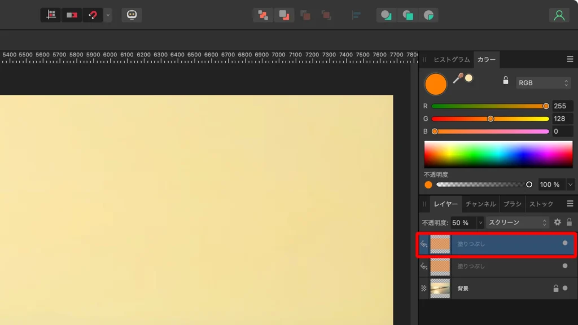Click the grid options toolbar icon

(x=50, y=14)
